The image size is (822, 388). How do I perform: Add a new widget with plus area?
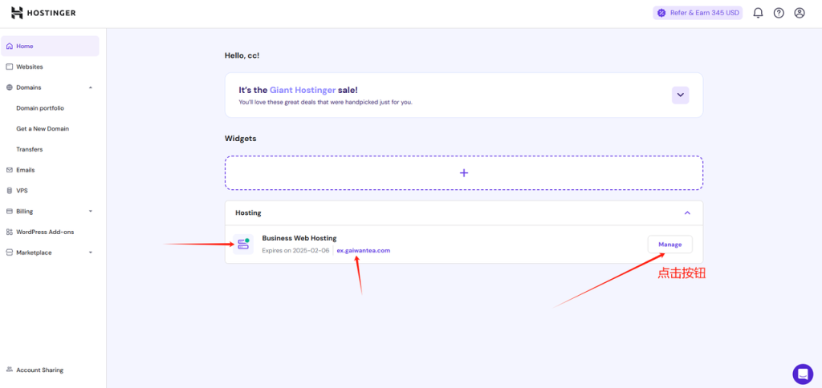pos(463,172)
